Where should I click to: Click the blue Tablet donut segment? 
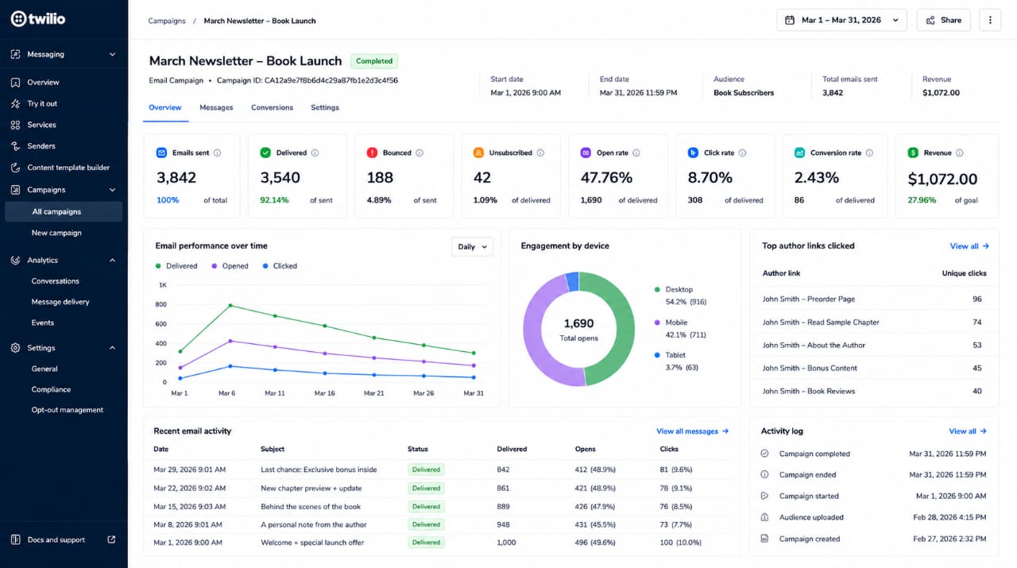click(x=572, y=282)
